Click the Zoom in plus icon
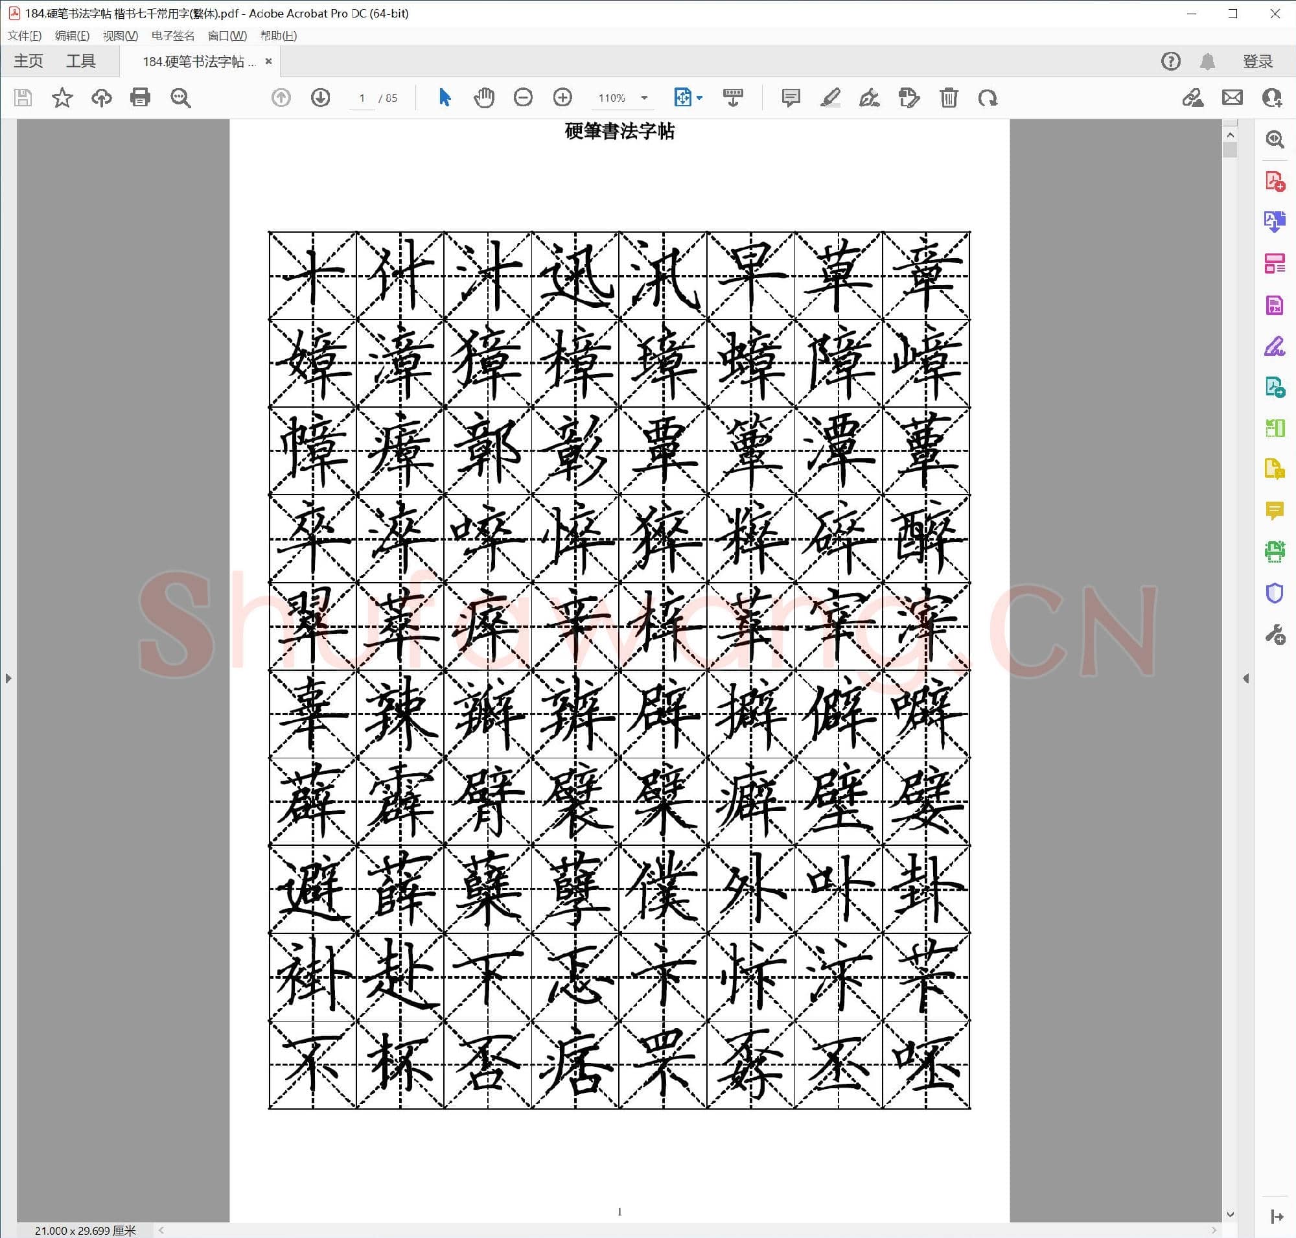This screenshot has width=1296, height=1238. click(x=562, y=98)
